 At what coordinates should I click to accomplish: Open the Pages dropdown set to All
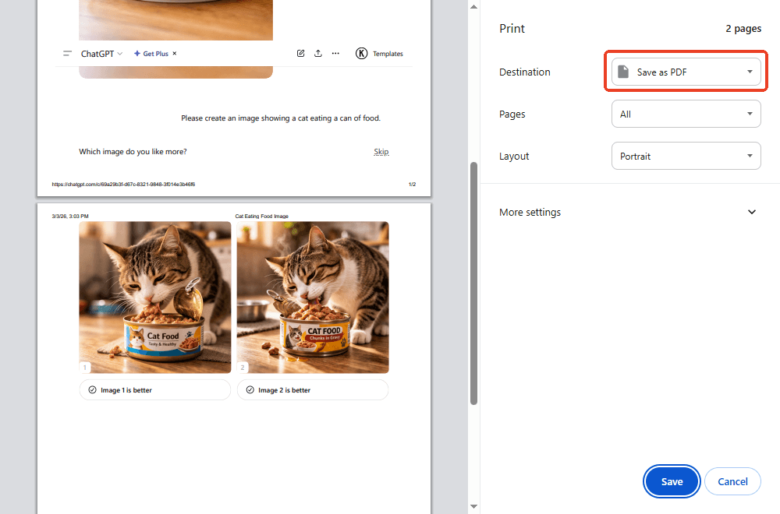[686, 114]
